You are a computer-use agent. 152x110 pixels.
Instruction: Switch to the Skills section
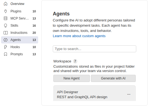tap(14, 26)
